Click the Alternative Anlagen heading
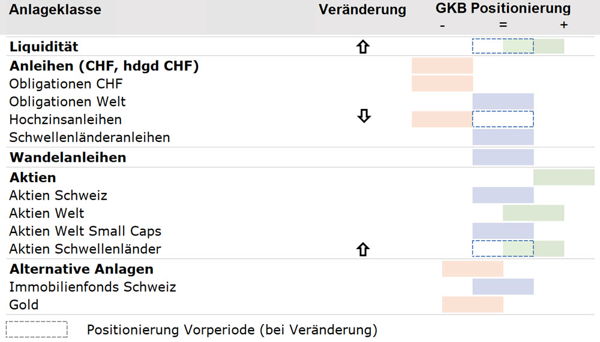 82,269
